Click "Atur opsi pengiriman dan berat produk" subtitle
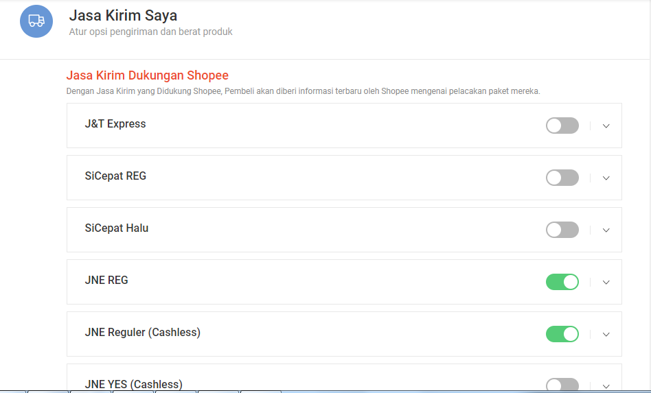 click(x=150, y=32)
